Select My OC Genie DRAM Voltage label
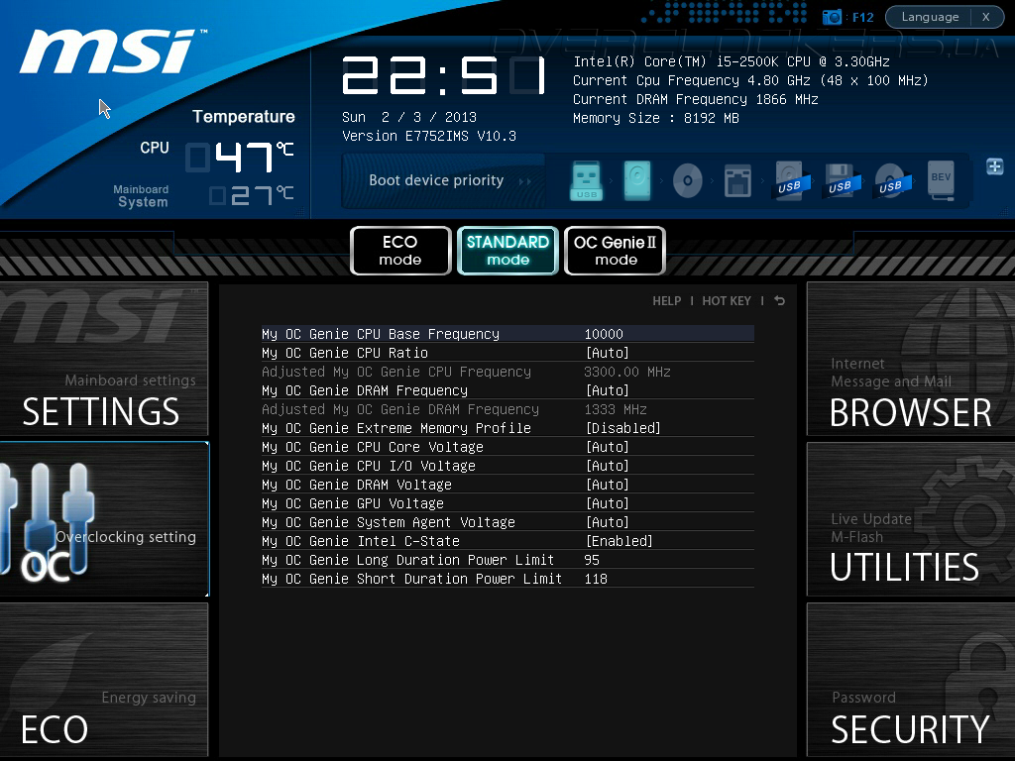Screen dimensions: 1015x761 (357, 484)
